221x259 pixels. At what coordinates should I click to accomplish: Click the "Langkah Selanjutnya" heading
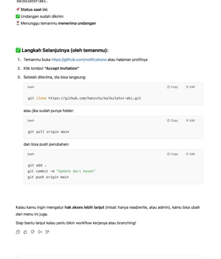click(x=65, y=50)
